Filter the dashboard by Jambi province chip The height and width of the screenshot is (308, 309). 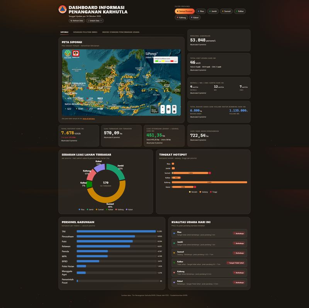(x=213, y=11)
